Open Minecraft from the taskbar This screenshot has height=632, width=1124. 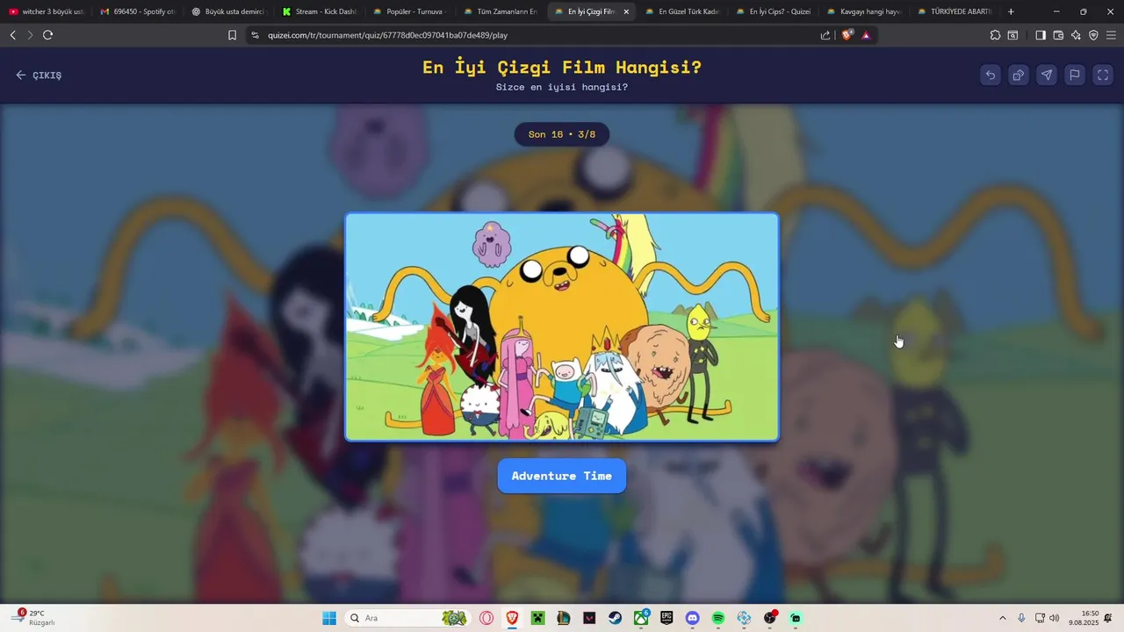537,618
